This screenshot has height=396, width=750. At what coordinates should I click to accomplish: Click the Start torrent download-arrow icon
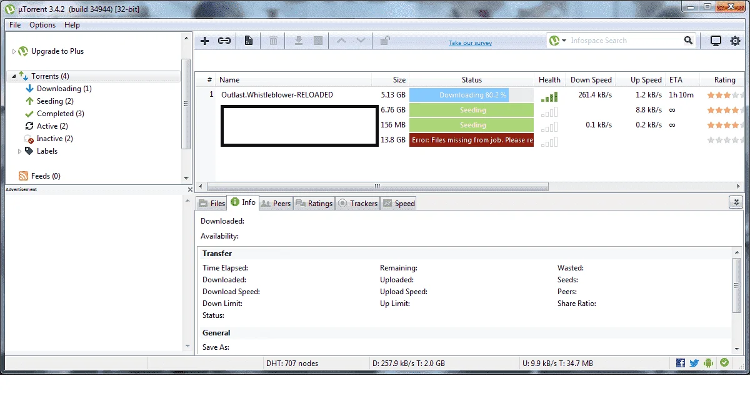299,41
